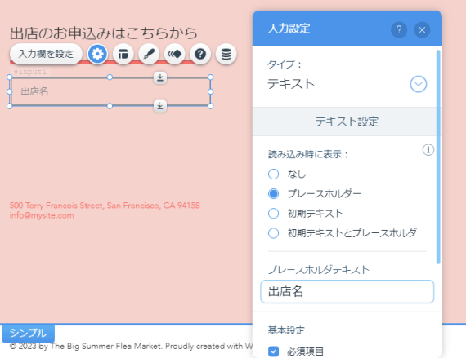The height and width of the screenshot is (358, 466).
Task: Click the #input1 element ID label
Action: click(x=30, y=72)
